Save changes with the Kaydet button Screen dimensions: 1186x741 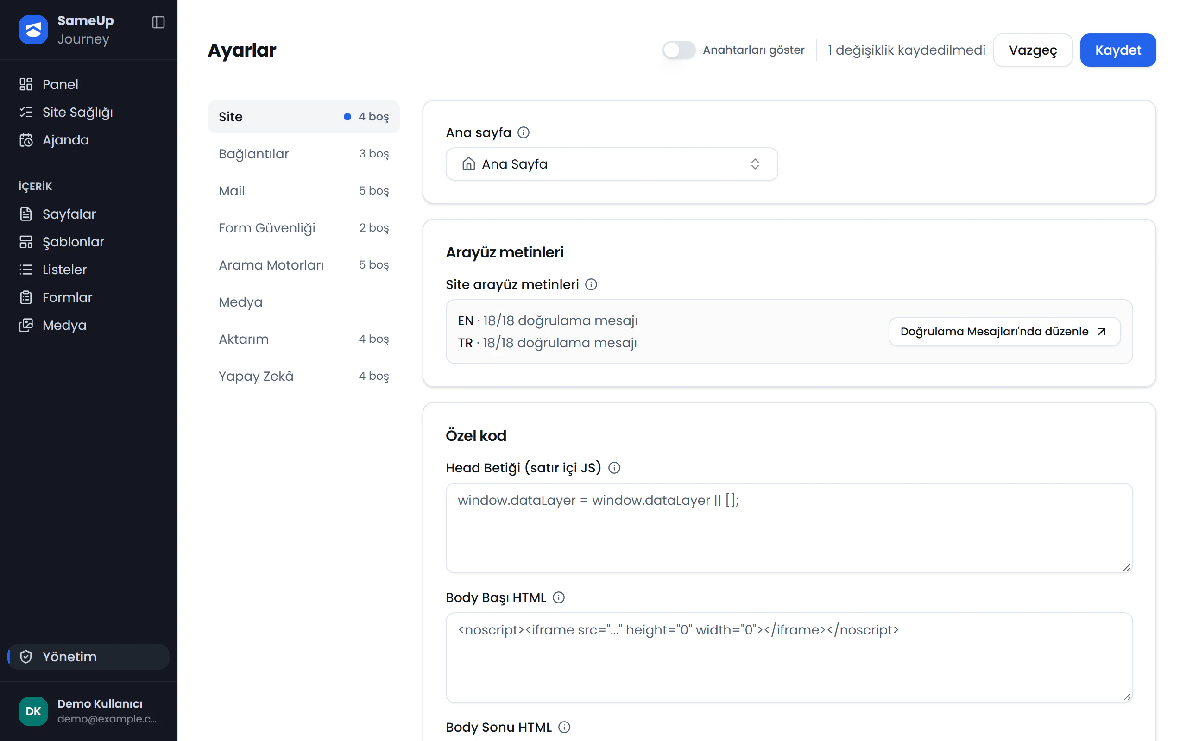click(1117, 50)
